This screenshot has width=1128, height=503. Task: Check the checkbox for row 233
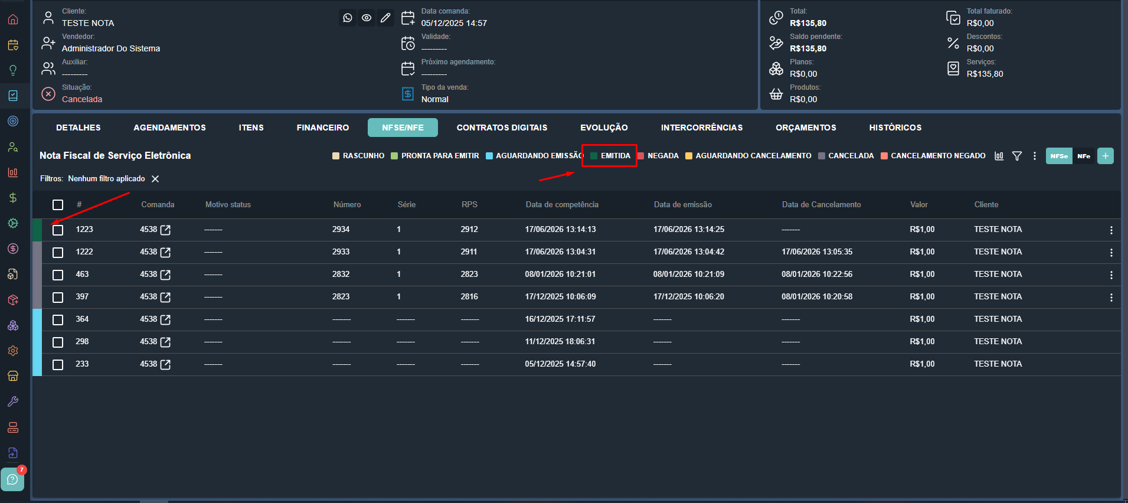tap(58, 364)
